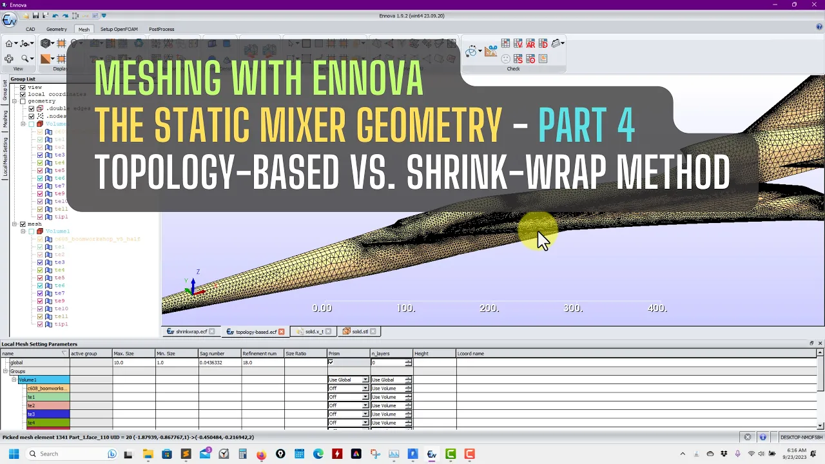Click the blue te3 color cell
Viewport: 825px width, 464px height.
click(47, 414)
